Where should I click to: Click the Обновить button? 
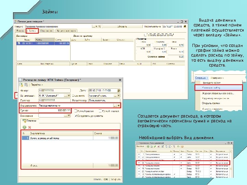(x=122, y=26)
